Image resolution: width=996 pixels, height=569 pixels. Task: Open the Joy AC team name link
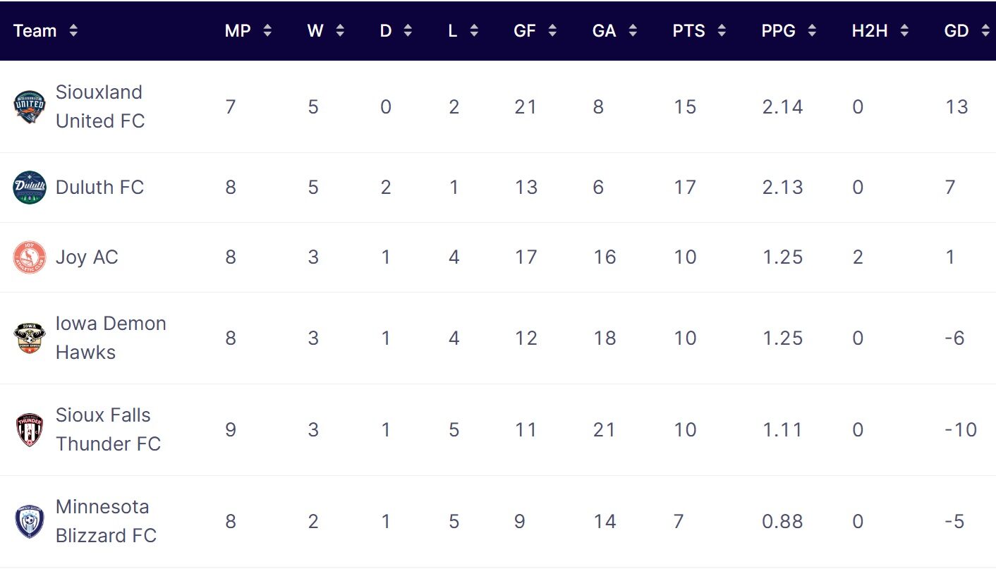(87, 257)
